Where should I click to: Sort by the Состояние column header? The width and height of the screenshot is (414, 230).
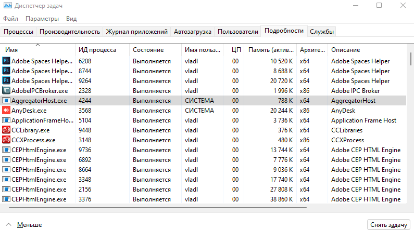click(x=156, y=50)
